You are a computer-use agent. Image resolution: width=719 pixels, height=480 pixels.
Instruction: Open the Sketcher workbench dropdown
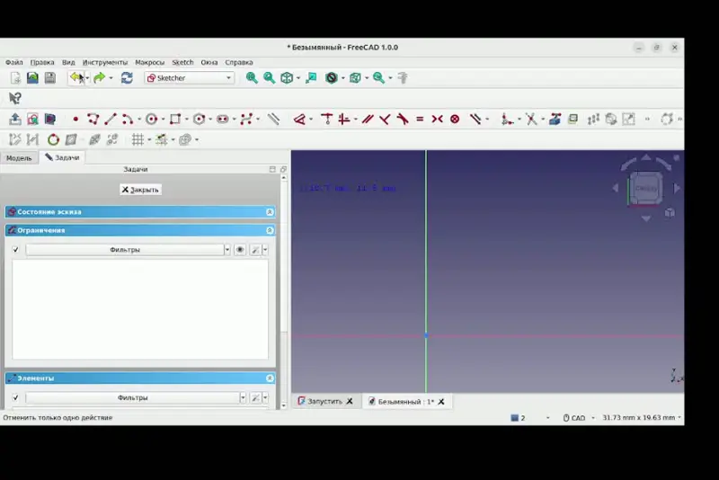pos(190,78)
